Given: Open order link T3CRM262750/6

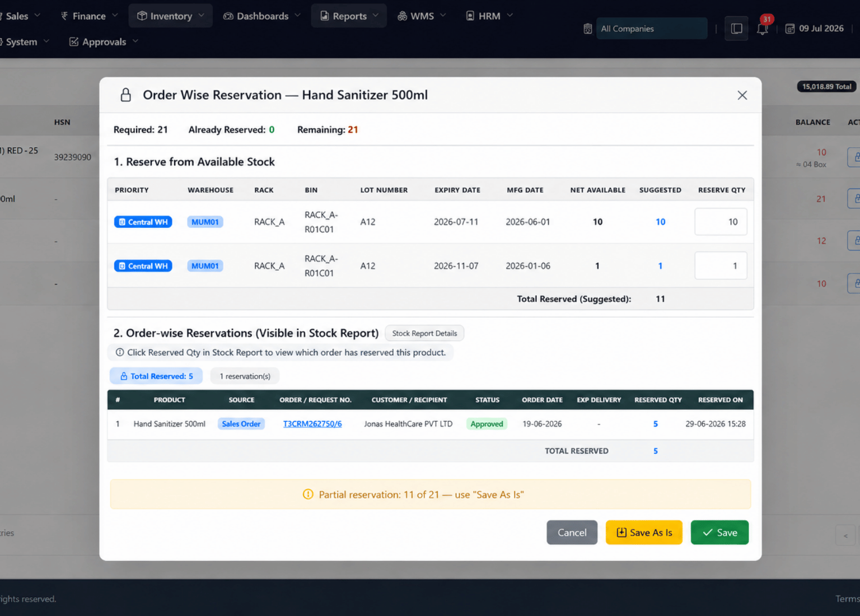Looking at the screenshot, I should [x=312, y=424].
